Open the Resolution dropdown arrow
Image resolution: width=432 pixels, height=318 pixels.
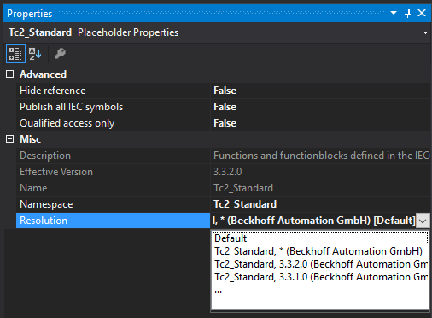pos(423,221)
